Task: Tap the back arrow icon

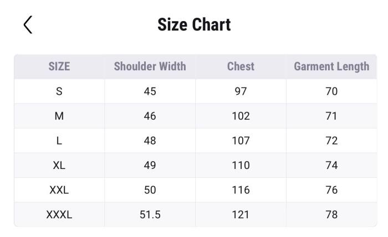Action: [x=28, y=24]
